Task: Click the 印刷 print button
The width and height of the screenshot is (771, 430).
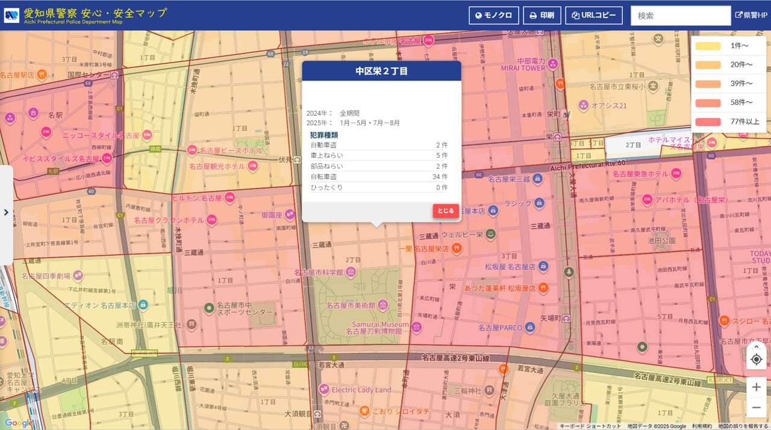Action: click(x=542, y=16)
